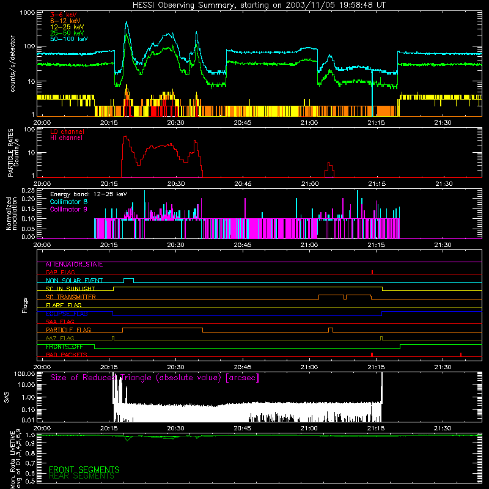Click the 100.00 tick on SAS panel
Image resolution: width=489 pixels, height=489 pixels.
(x=24, y=374)
